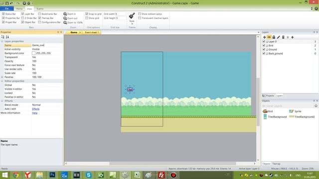Switch to the Tilemap panel tab
The height and width of the screenshot is (179, 319).
[276, 164]
